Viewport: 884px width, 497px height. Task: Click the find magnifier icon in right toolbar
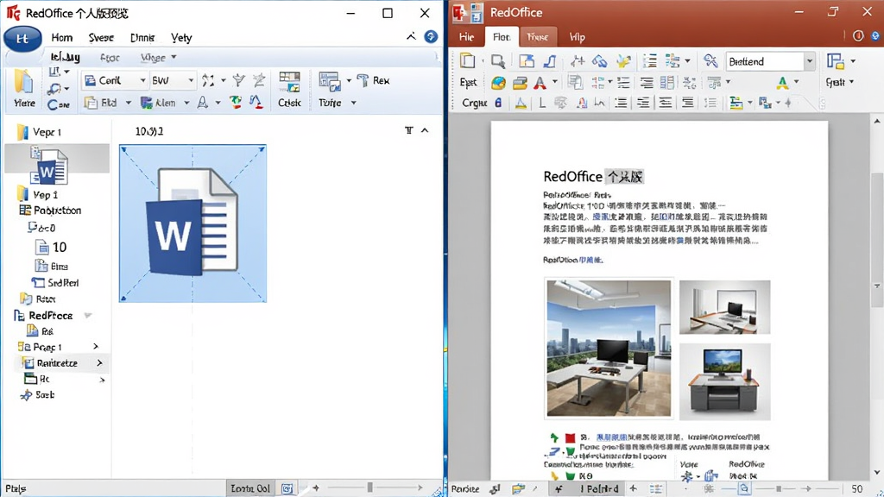pyautogui.click(x=498, y=61)
